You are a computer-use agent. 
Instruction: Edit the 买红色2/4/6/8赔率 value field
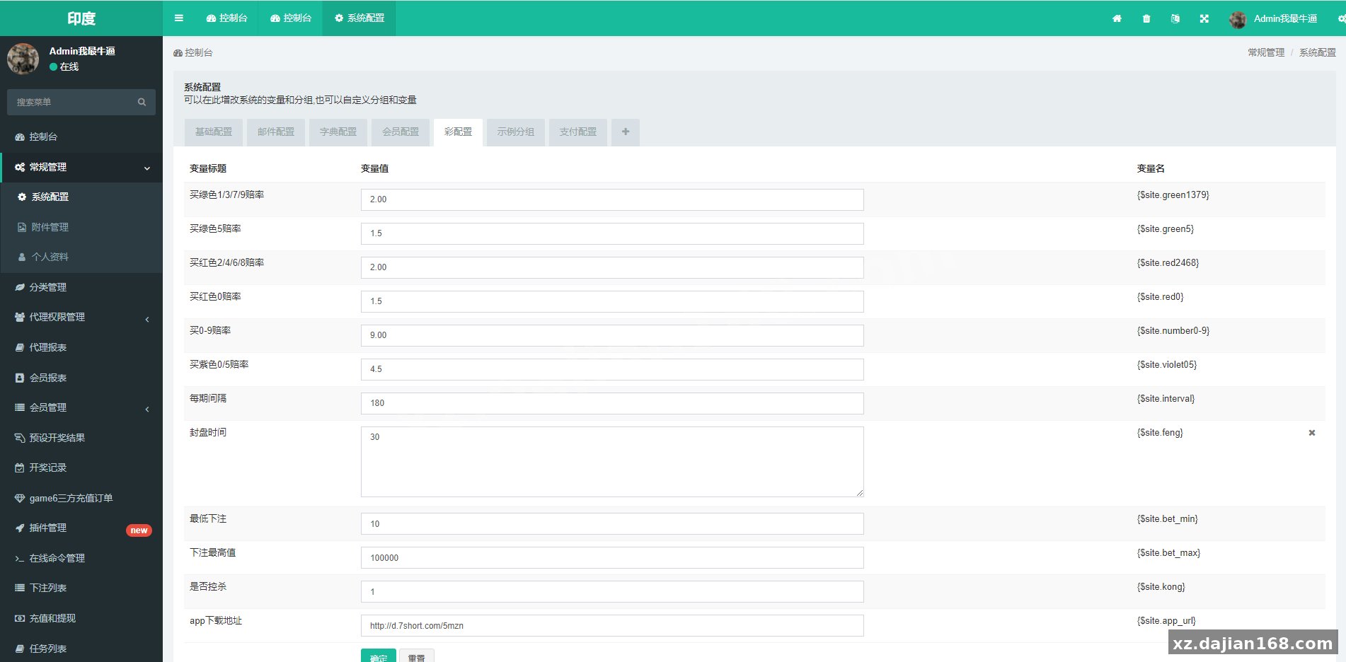(x=612, y=267)
